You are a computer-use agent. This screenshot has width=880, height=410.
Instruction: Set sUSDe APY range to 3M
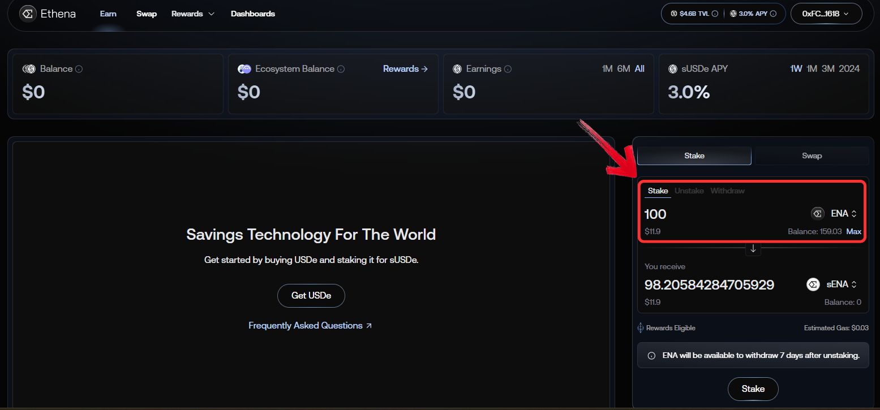click(829, 69)
